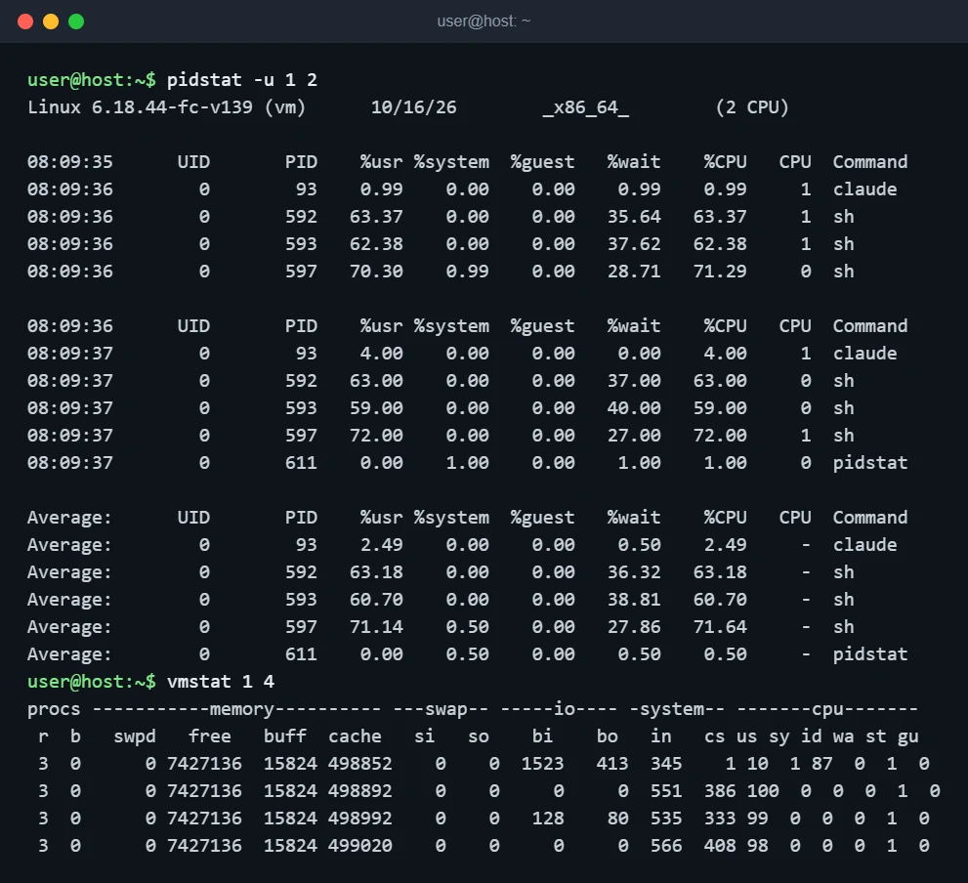Click PID 611 in the 08:09:37 row
Viewport: 968px width, 883px height.
tap(301, 463)
